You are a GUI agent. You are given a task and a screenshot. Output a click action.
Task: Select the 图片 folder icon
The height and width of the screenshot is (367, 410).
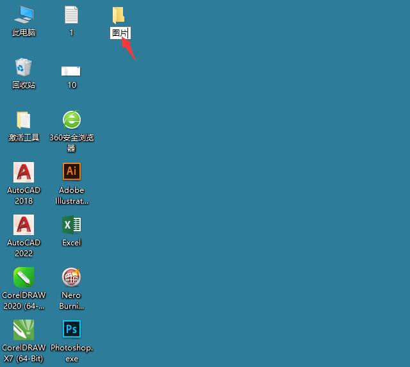pos(118,15)
